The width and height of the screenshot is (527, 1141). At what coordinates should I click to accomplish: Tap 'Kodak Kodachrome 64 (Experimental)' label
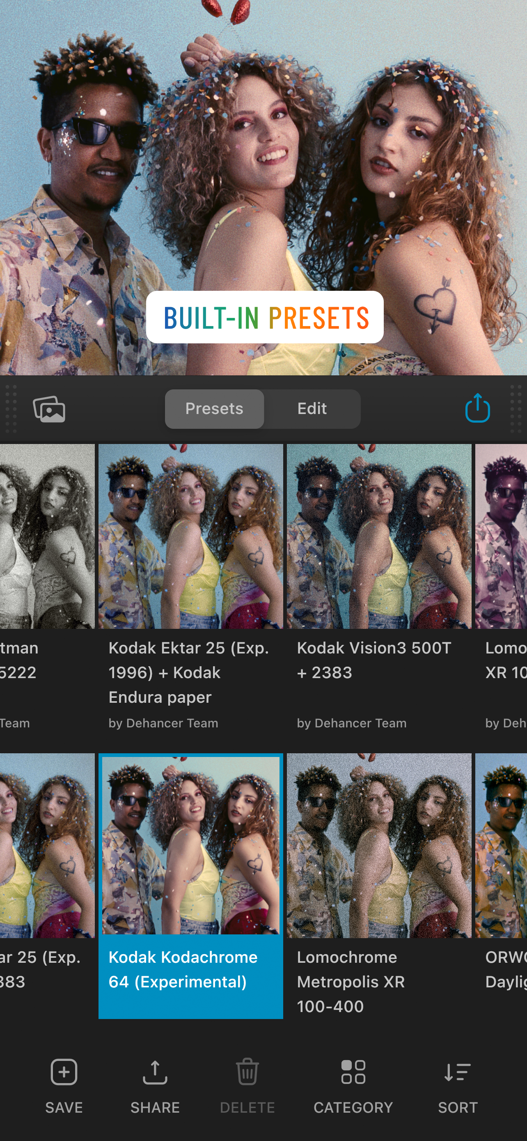click(183, 970)
